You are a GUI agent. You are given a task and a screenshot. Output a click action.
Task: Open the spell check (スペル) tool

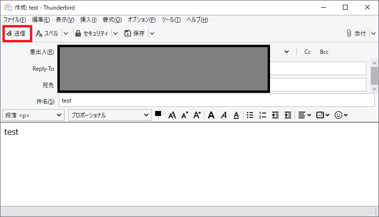pyautogui.click(x=47, y=34)
